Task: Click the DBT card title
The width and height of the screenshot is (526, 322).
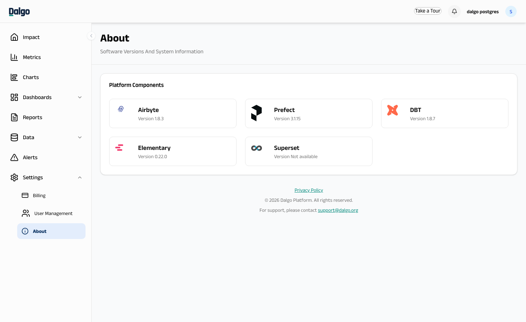Action: (415, 110)
